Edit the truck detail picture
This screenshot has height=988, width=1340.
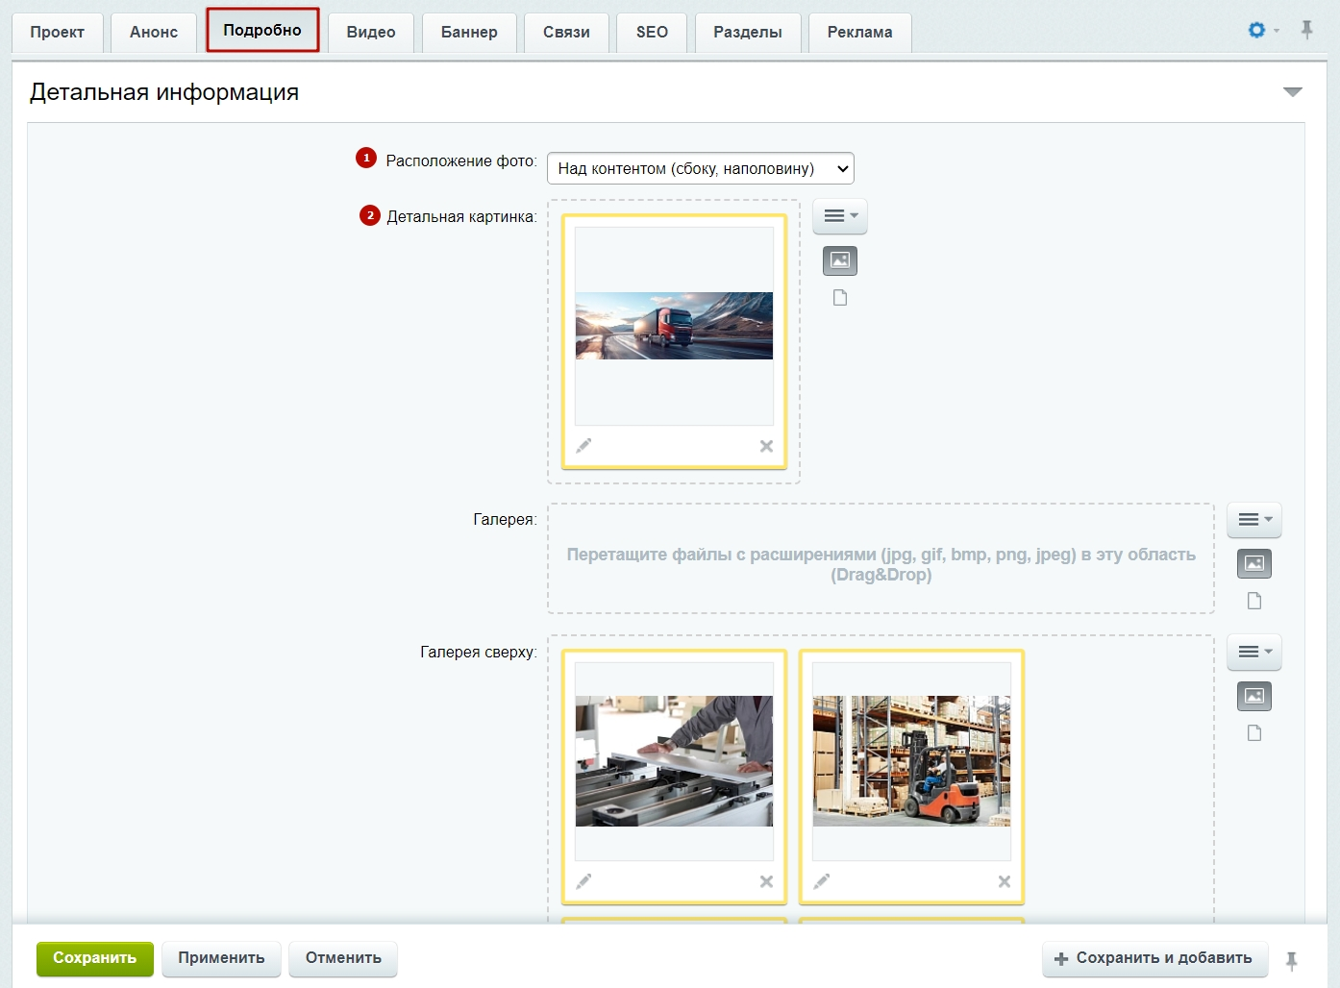(583, 446)
